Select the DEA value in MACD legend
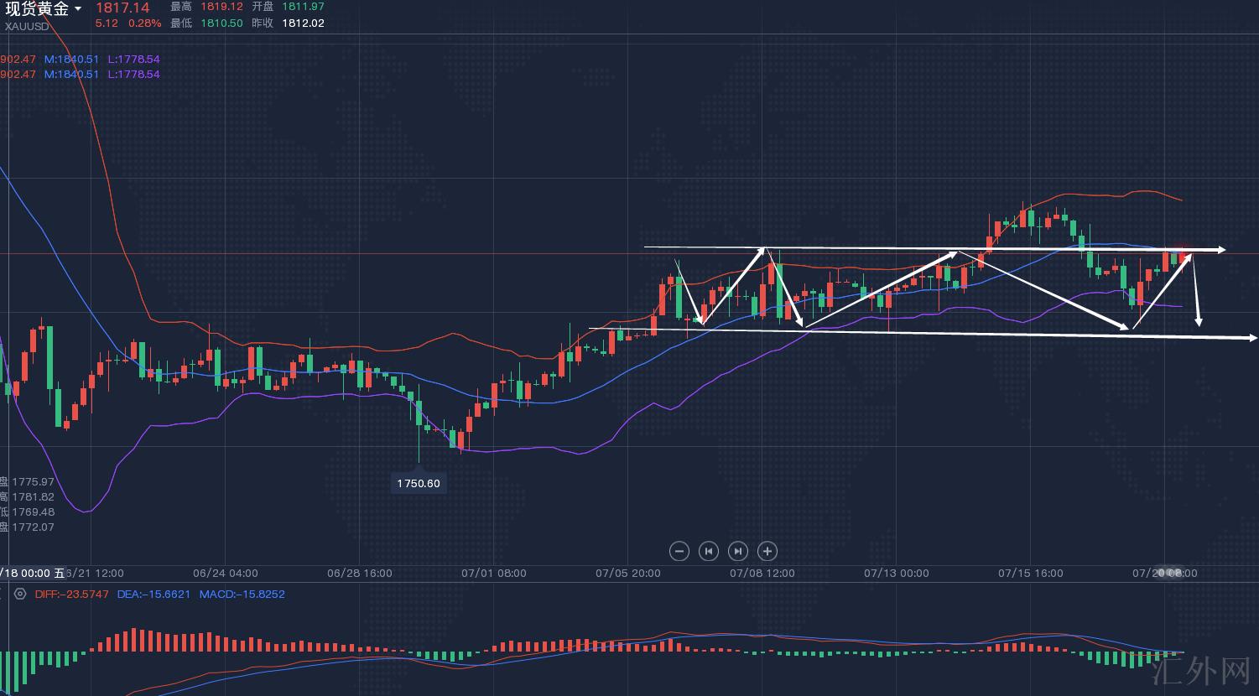Image resolution: width=1259 pixels, height=696 pixels. point(153,594)
